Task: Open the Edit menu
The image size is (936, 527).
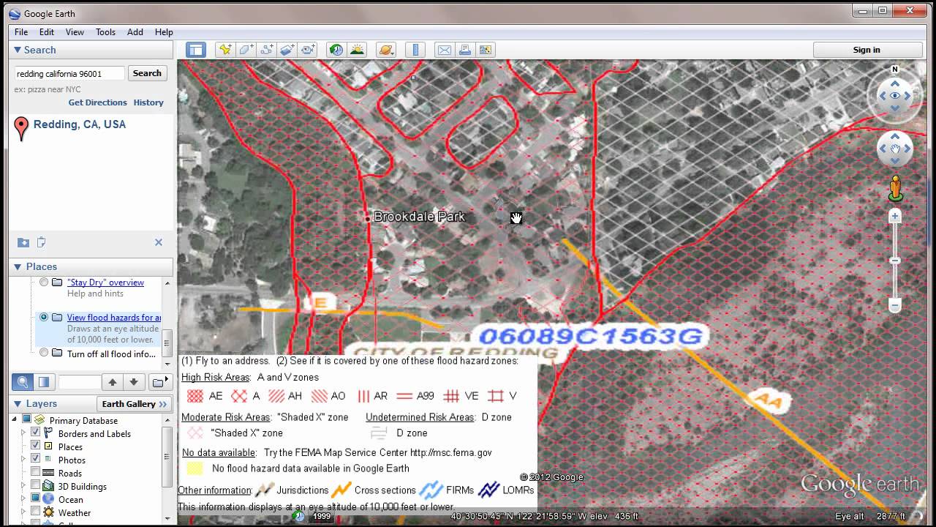Action: point(47,32)
